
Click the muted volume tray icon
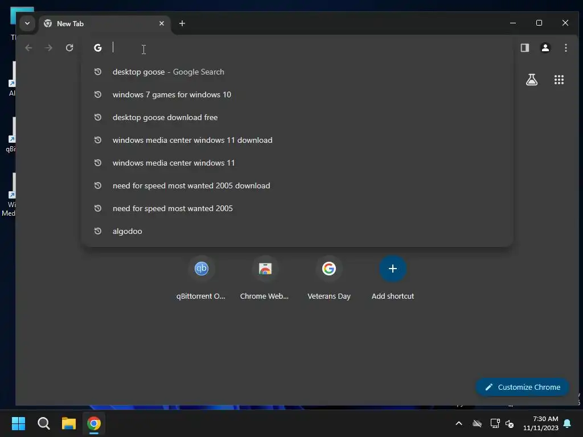[510, 423]
